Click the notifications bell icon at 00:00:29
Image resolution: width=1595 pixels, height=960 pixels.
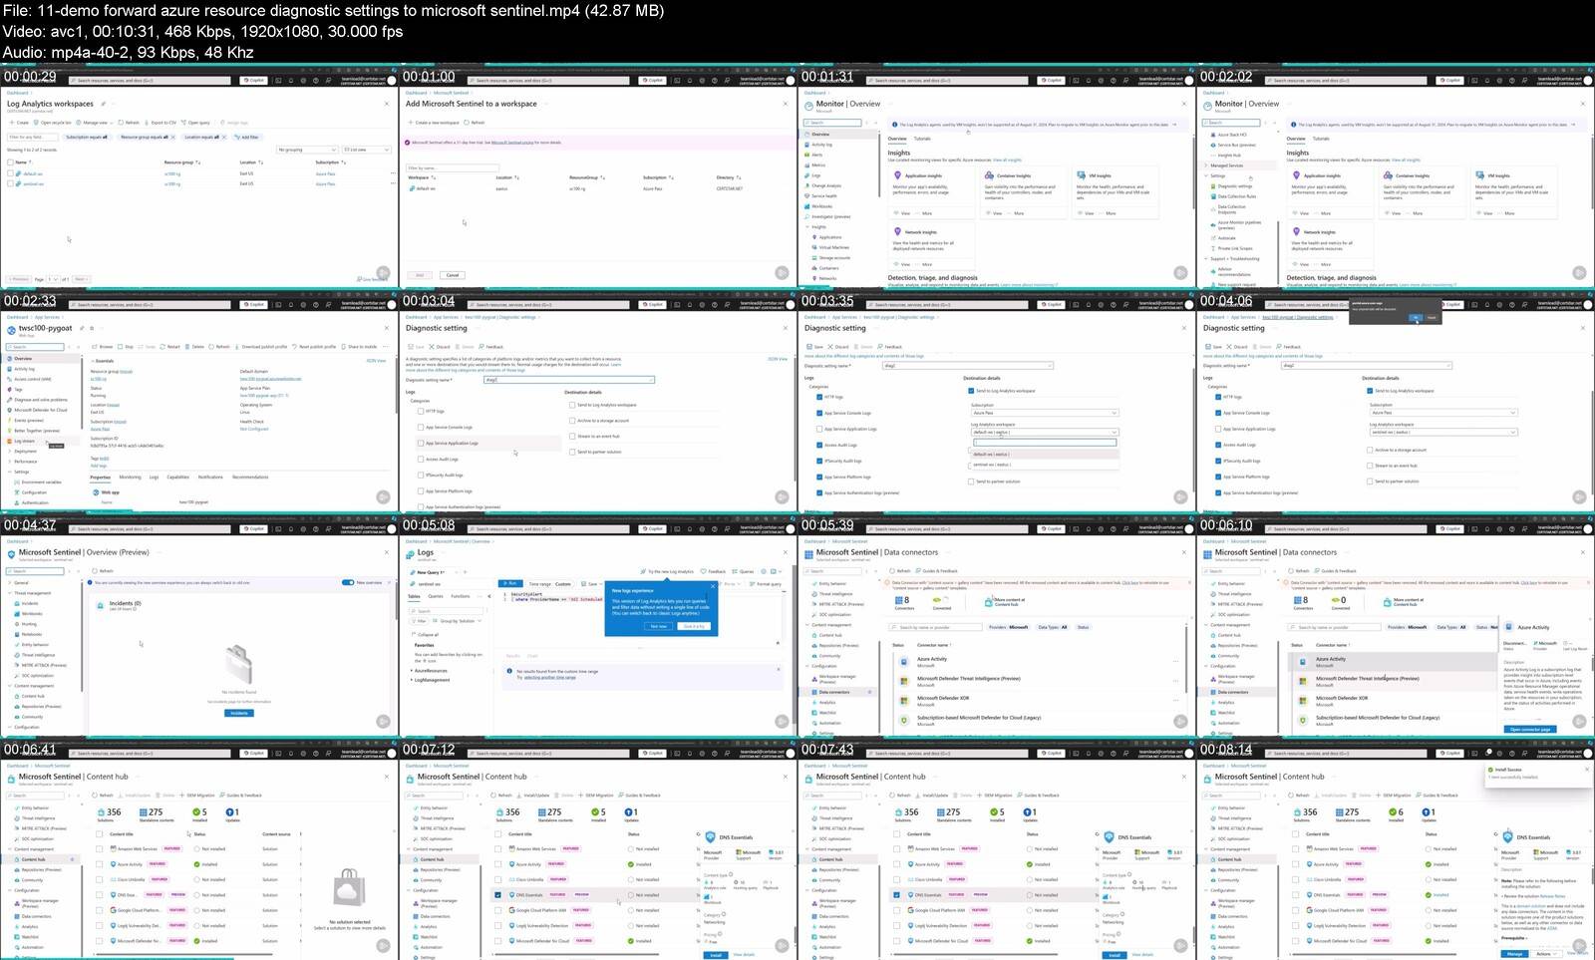tap(291, 81)
